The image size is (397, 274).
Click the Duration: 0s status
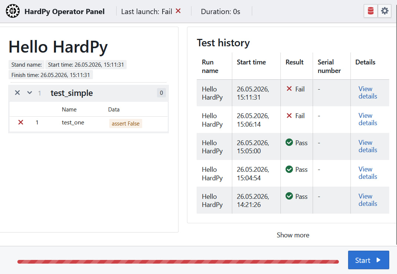tap(220, 11)
